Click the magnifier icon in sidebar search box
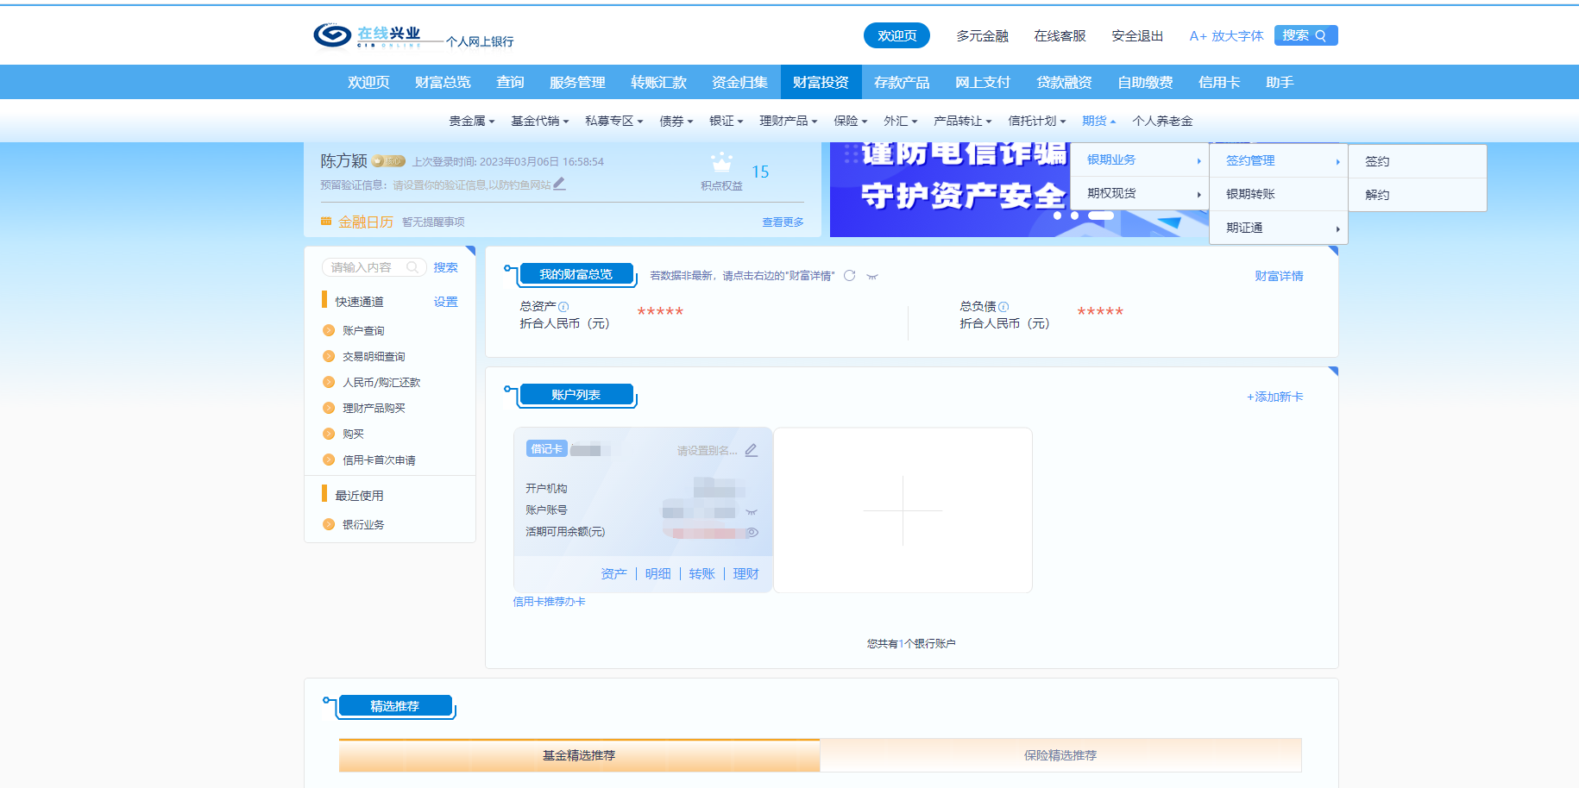Image resolution: width=1579 pixels, height=788 pixels. 412,267
